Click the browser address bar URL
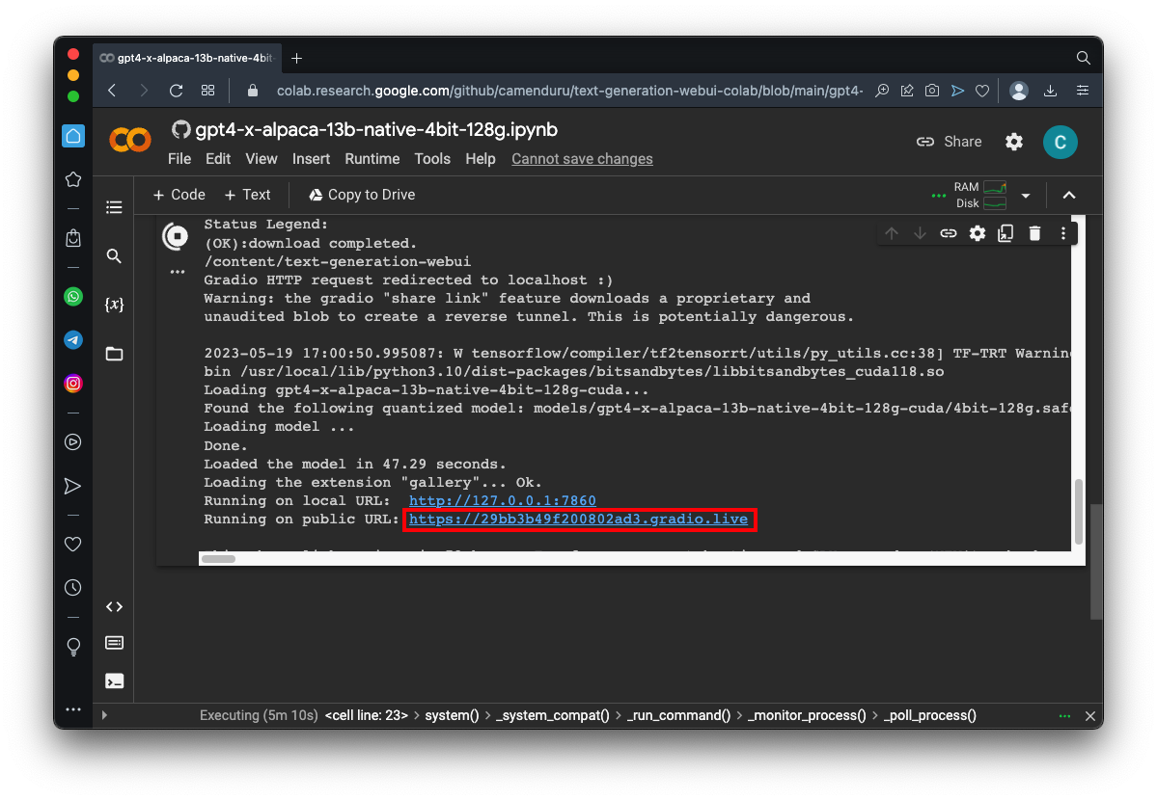This screenshot has width=1157, height=800. 569,91
